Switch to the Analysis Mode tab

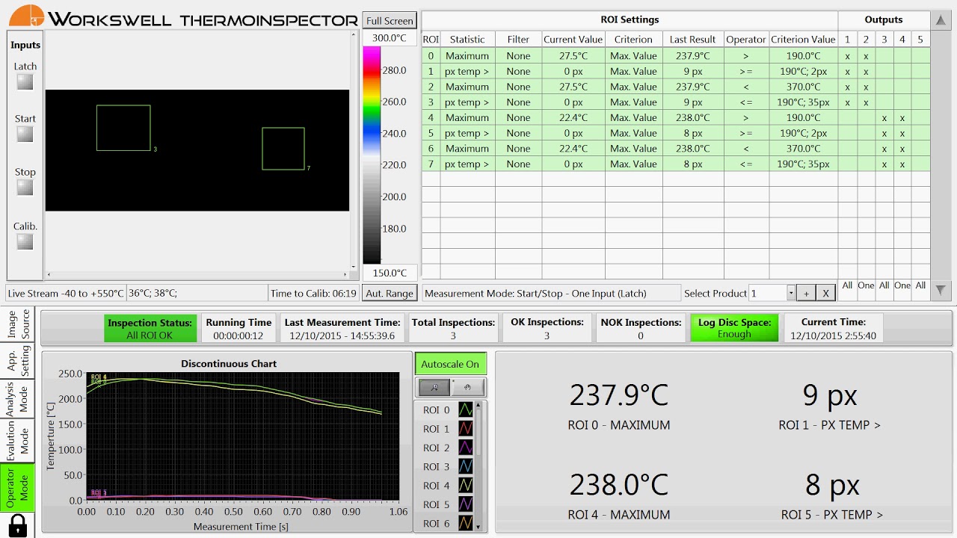click(x=18, y=398)
